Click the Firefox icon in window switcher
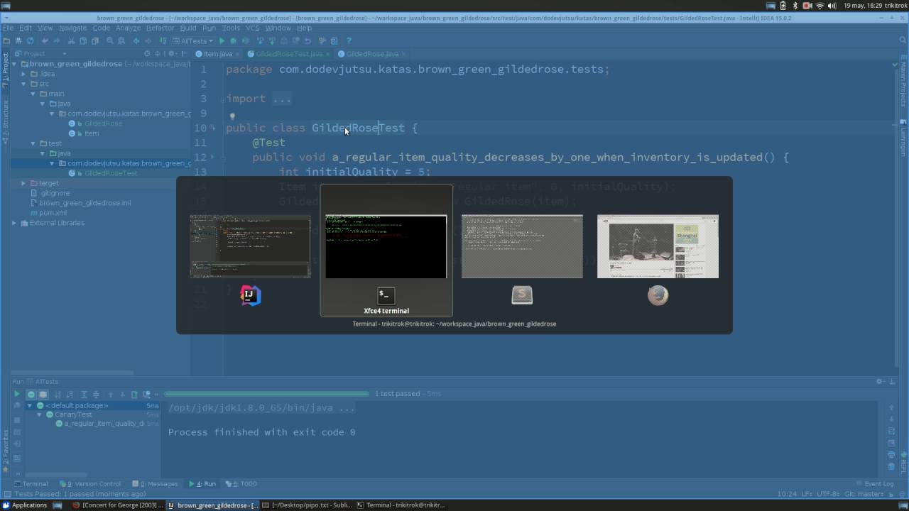Viewport: 909px width, 511px height. coord(658,295)
